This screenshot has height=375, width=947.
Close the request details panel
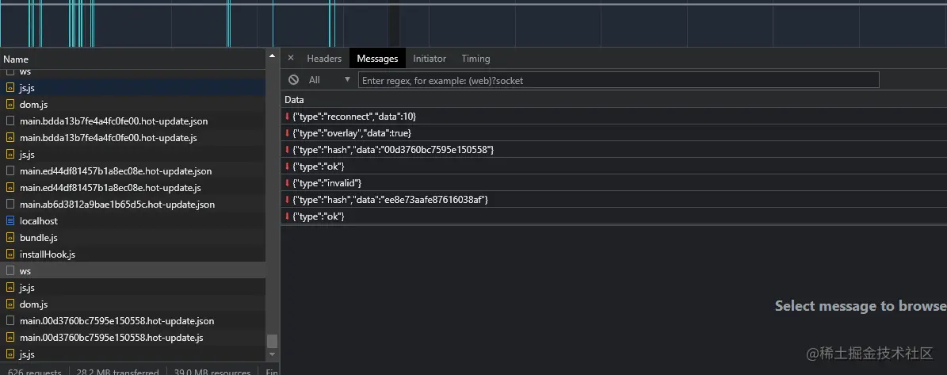click(x=291, y=58)
